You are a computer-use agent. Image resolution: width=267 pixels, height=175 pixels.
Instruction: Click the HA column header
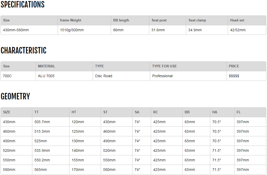coord(215,112)
